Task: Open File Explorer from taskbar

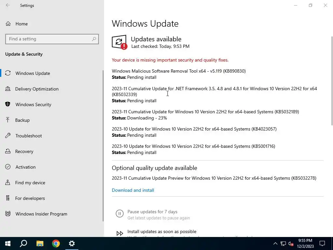Action: pyautogui.click(x=40, y=243)
